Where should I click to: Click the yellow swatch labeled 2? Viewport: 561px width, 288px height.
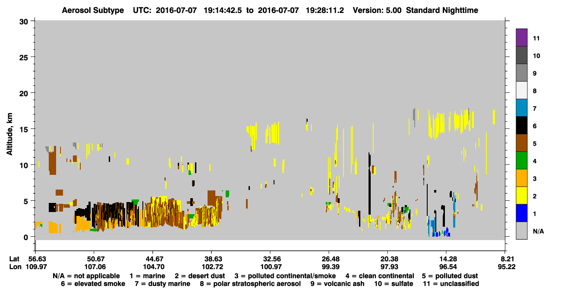coord(522,196)
